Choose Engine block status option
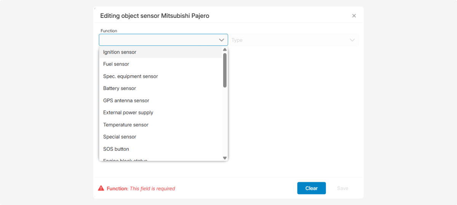The image size is (457, 205). click(x=125, y=160)
